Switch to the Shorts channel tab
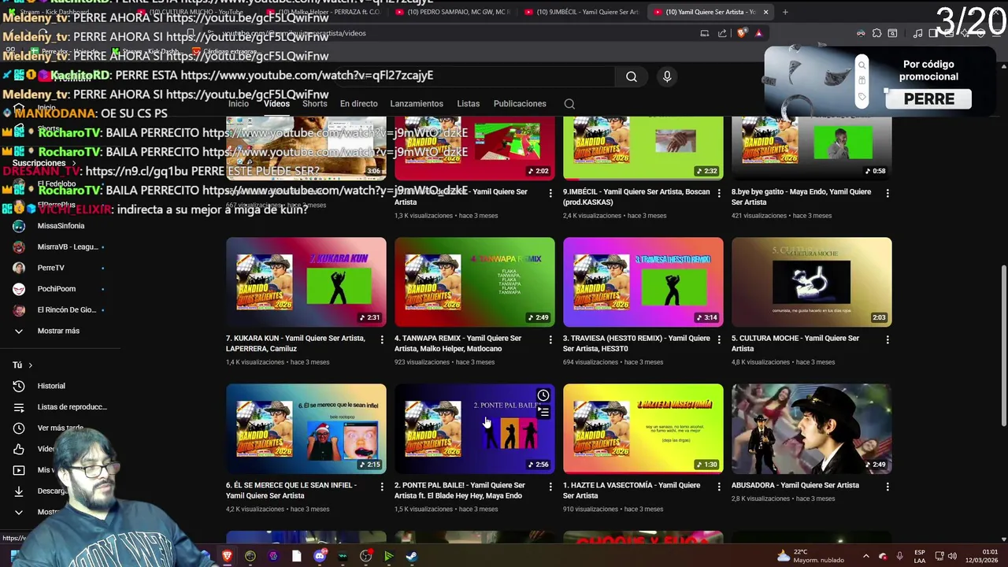The image size is (1008, 567). pos(314,104)
